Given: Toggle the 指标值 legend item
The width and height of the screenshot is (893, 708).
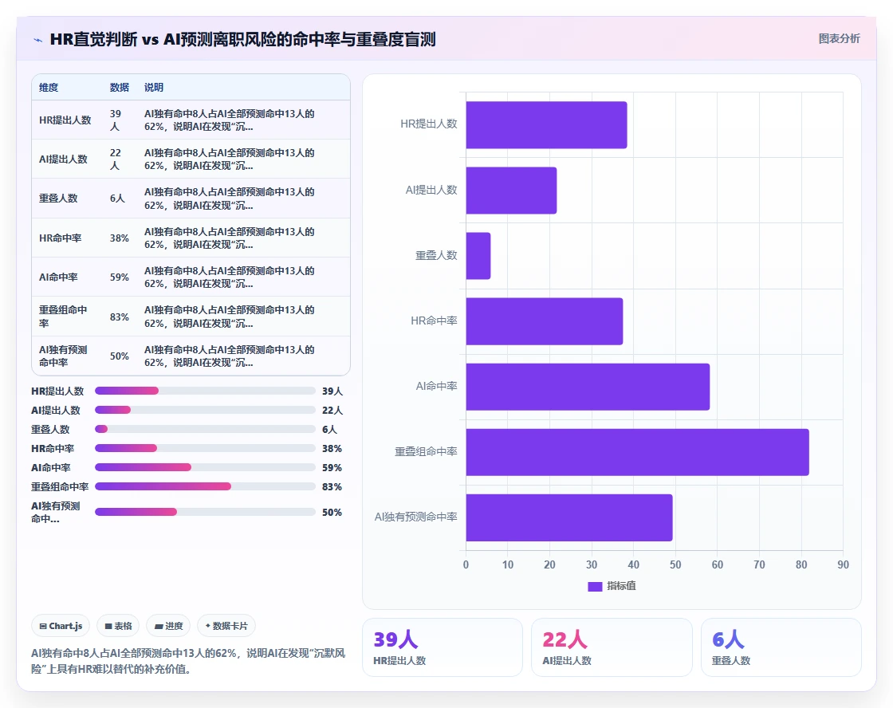Looking at the screenshot, I should pos(612,586).
